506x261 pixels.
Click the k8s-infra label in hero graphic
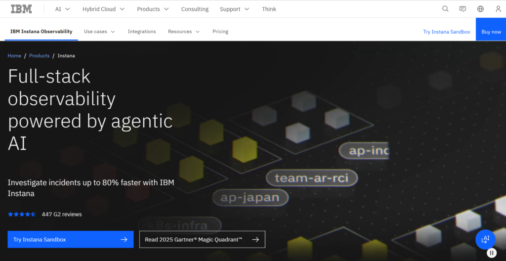coord(180,225)
